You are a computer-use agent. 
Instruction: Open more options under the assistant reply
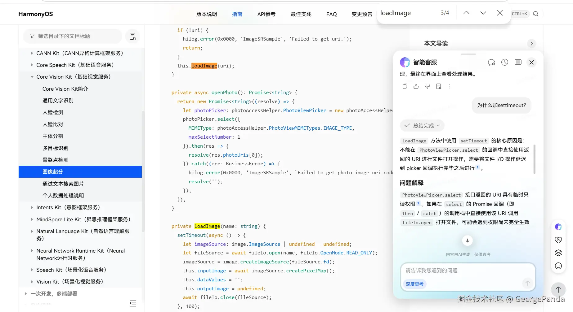450,86
